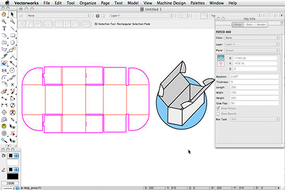Select the Text tool in tool palette
Image resolution: width=285 pixels, height=190 pixels.
(4, 28)
